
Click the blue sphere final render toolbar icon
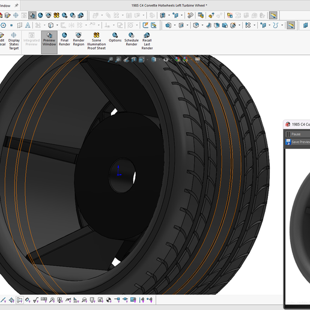tap(40, 16)
